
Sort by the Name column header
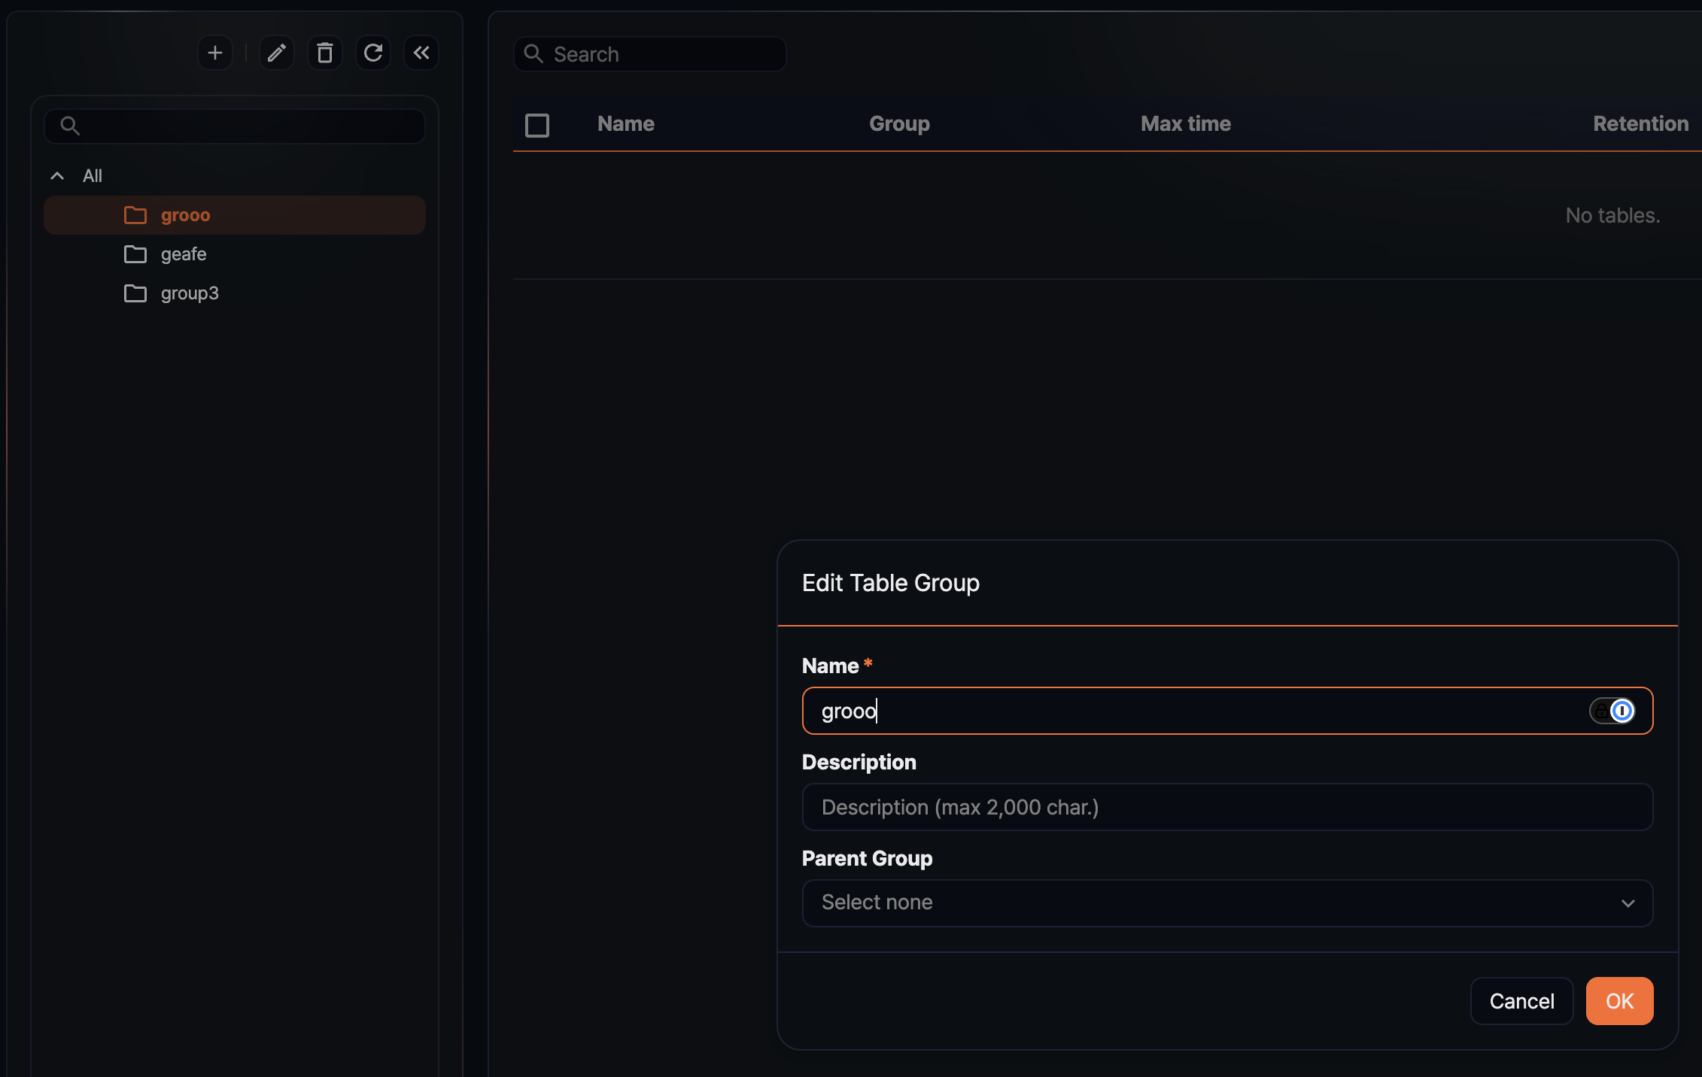625,124
